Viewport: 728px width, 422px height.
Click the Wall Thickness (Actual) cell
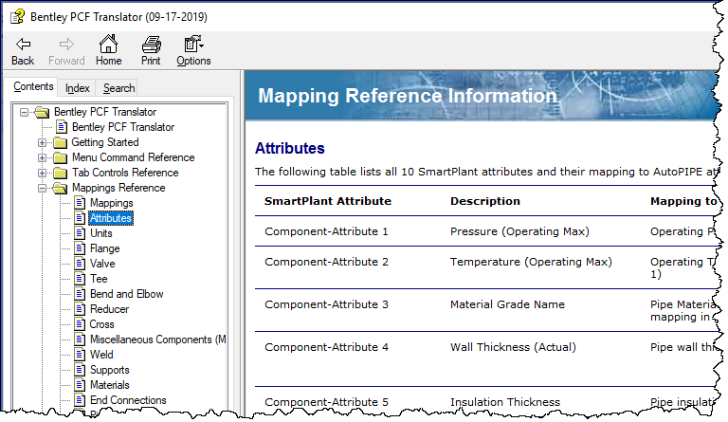[513, 347]
